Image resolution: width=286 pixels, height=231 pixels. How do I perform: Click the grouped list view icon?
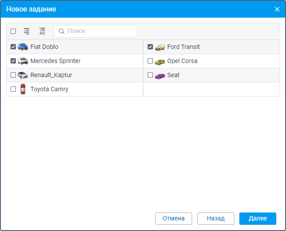tap(26, 31)
